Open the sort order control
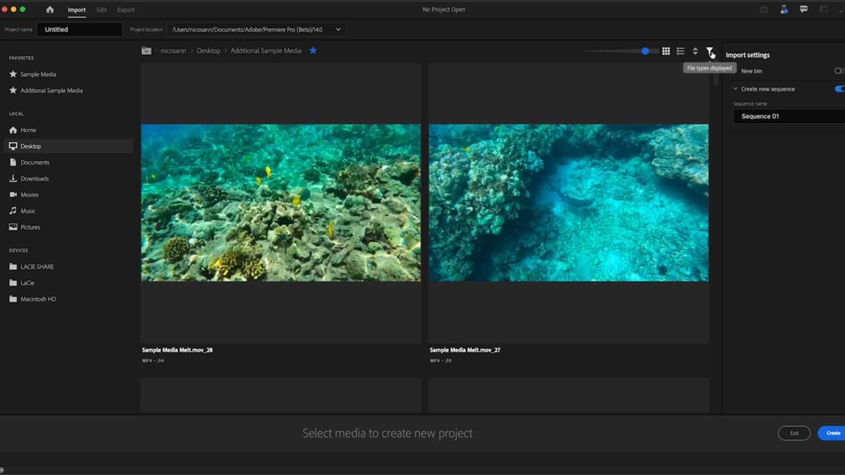The width and height of the screenshot is (845, 475). tap(695, 51)
